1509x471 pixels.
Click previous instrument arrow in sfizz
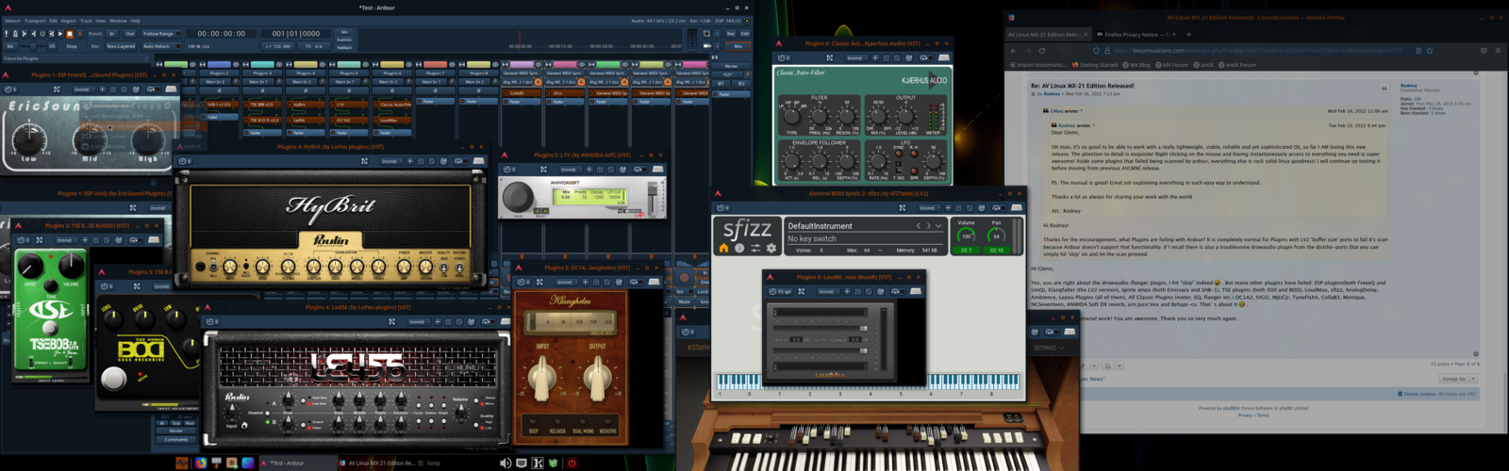(x=919, y=226)
